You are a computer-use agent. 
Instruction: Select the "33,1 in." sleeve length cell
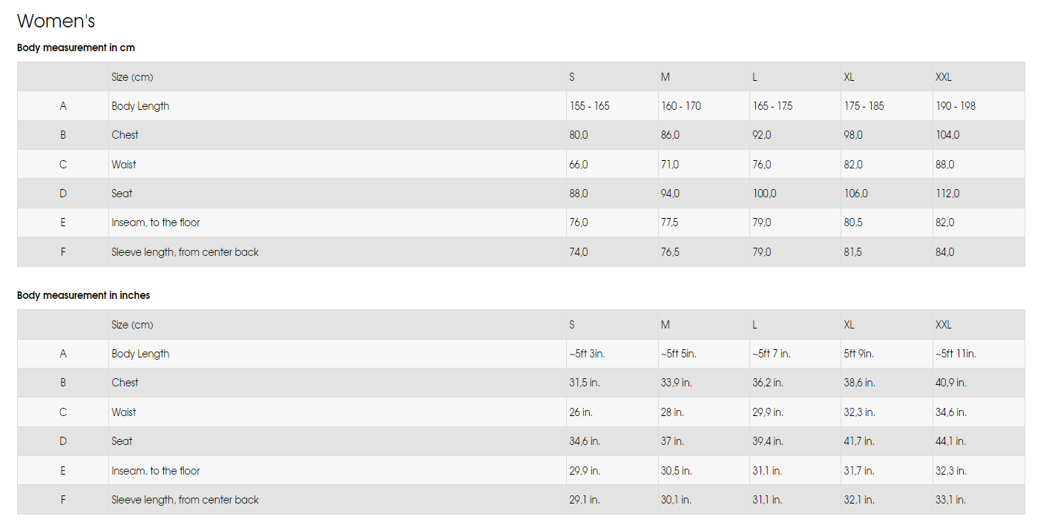pos(950,500)
